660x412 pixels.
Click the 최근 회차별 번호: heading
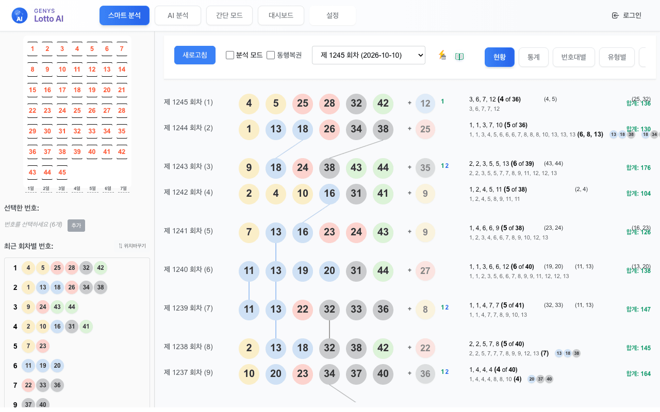pos(29,246)
